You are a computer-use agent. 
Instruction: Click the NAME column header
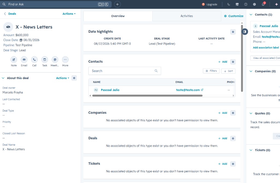[97, 82]
